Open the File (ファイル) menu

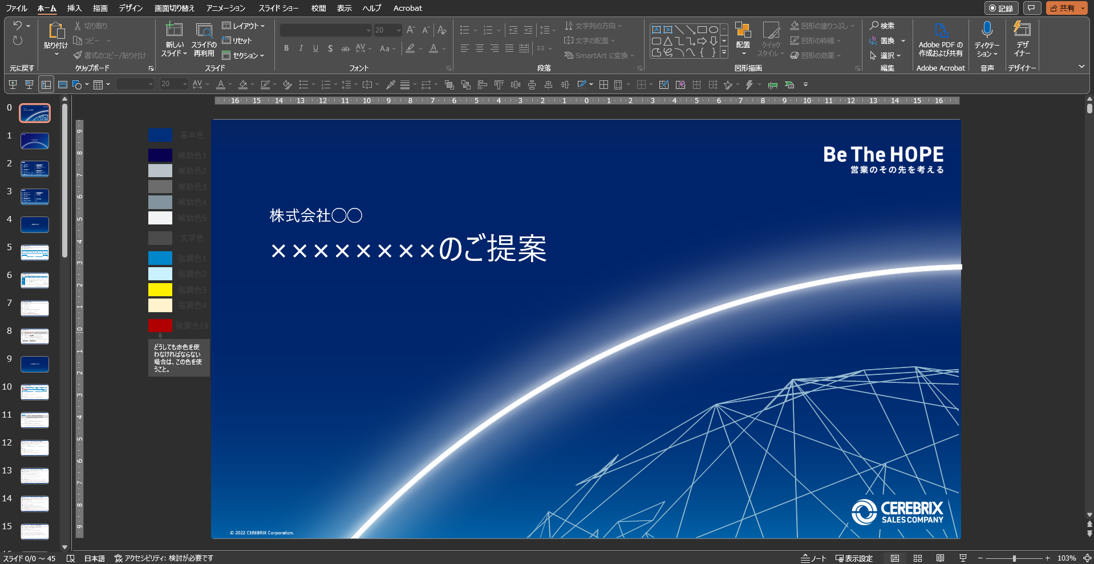coord(17,8)
